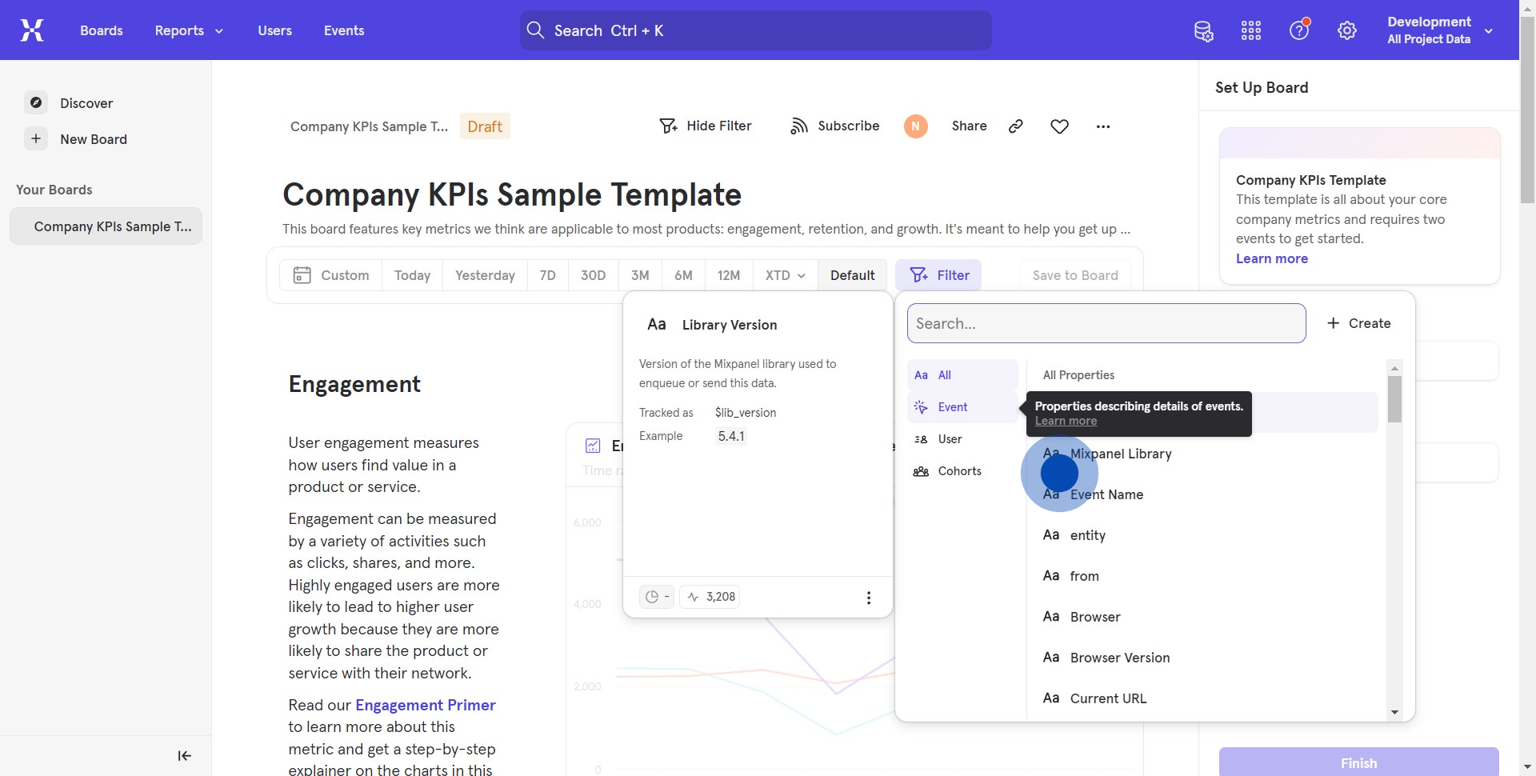Click the property list scrollbar down arrow
Screen dimensions: 1536x776
[x=1394, y=712]
